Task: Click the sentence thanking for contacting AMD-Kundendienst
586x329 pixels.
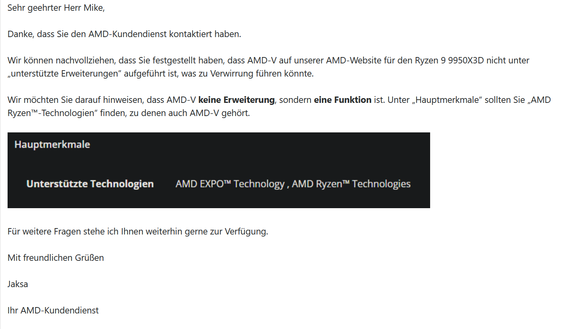Action: click(x=124, y=34)
